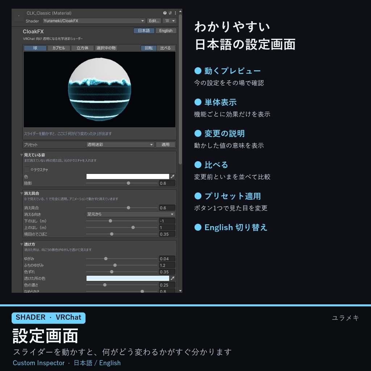Open the プリセット 透明迷彩 dropdown
This screenshot has width=371, height=371.
pos(120,145)
